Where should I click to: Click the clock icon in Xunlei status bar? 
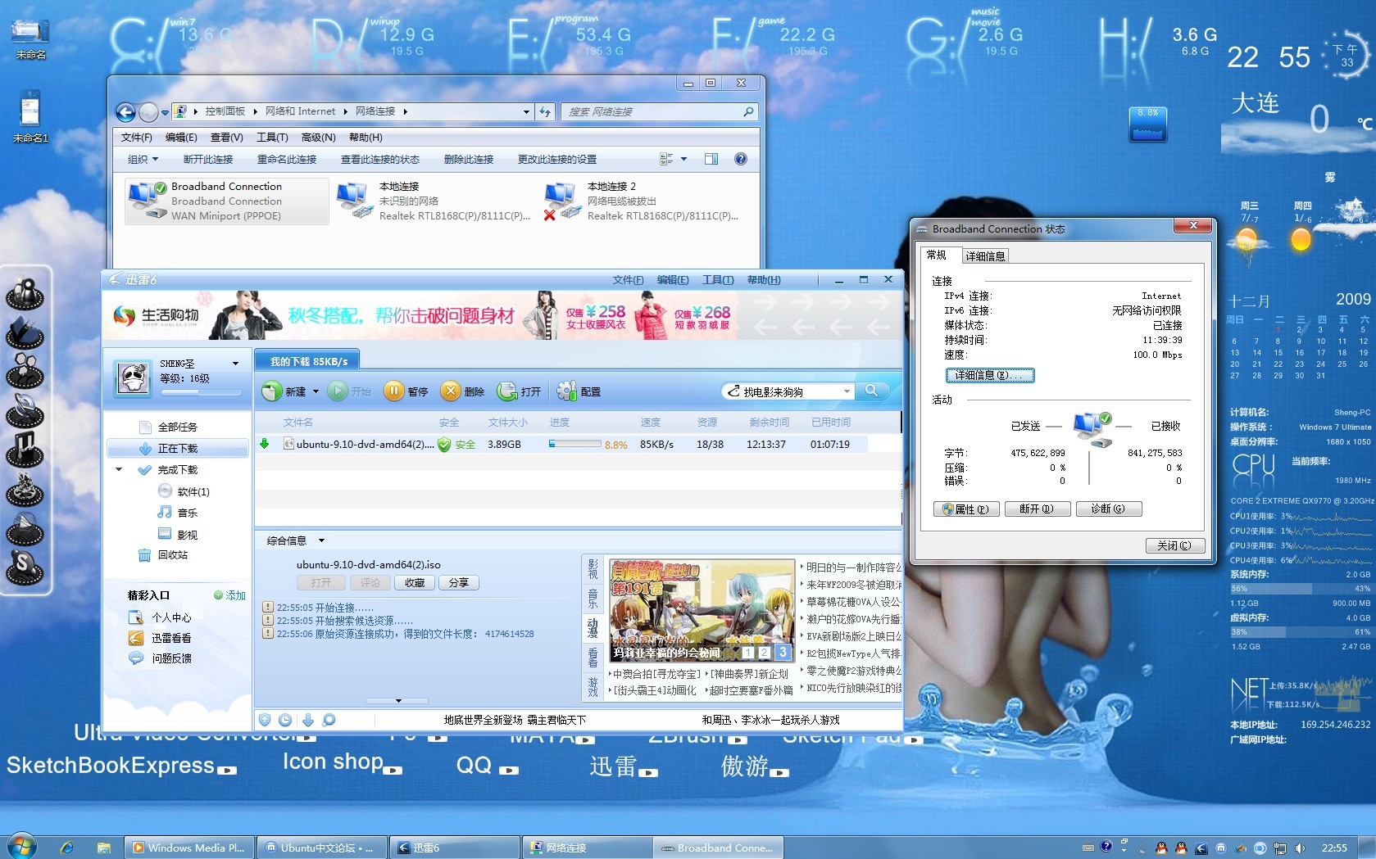285,720
